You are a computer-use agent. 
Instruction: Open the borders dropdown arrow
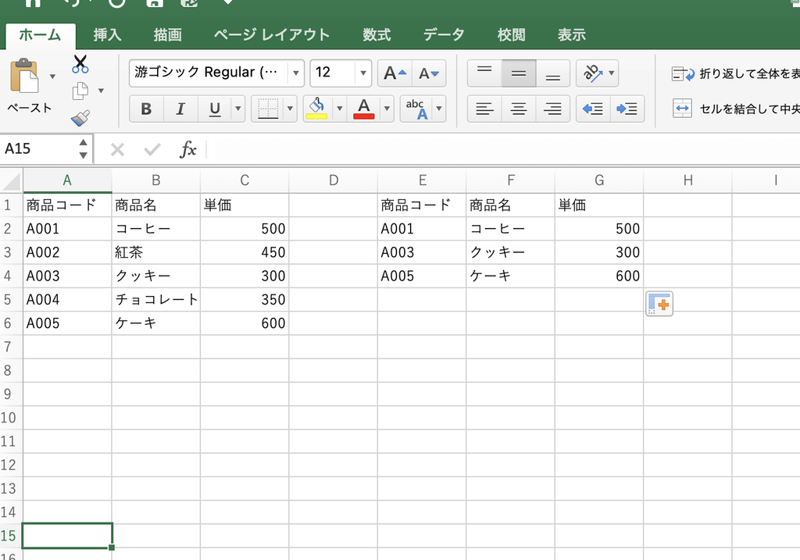(290, 109)
